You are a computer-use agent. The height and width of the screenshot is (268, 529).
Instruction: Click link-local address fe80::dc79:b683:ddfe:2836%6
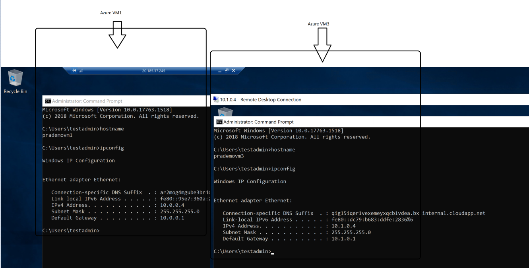pos(372,219)
